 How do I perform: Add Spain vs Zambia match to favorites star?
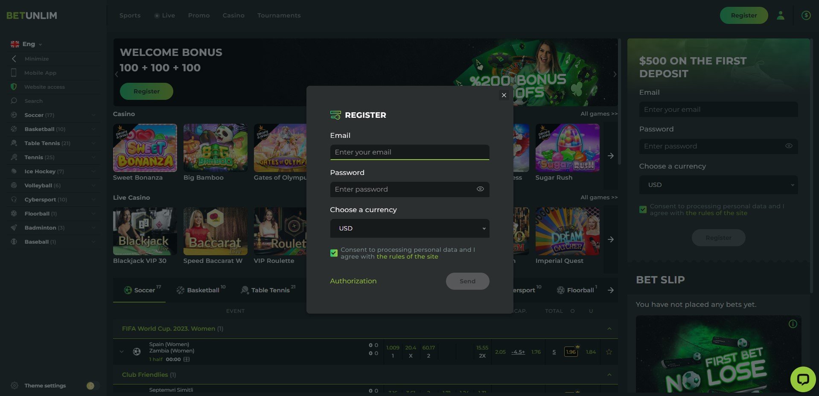click(609, 352)
